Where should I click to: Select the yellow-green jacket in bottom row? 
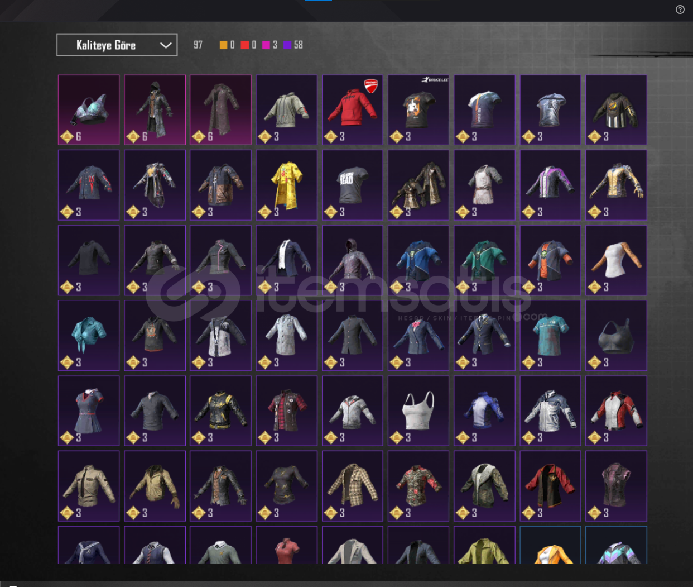click(484, 545)
